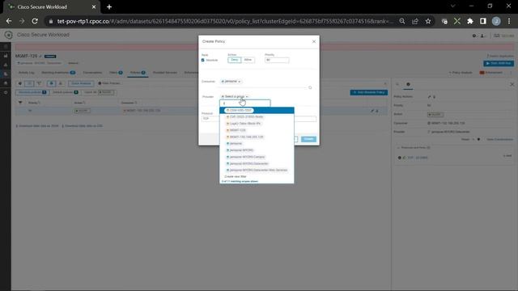Select the list view icon in policies toolbar
The height and width of the screenshot is (291, 518).
coord(29,83)
